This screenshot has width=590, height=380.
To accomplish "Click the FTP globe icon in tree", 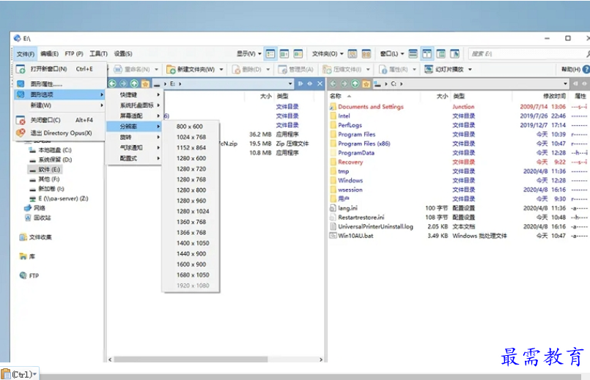I will click(x=23, y=275).
